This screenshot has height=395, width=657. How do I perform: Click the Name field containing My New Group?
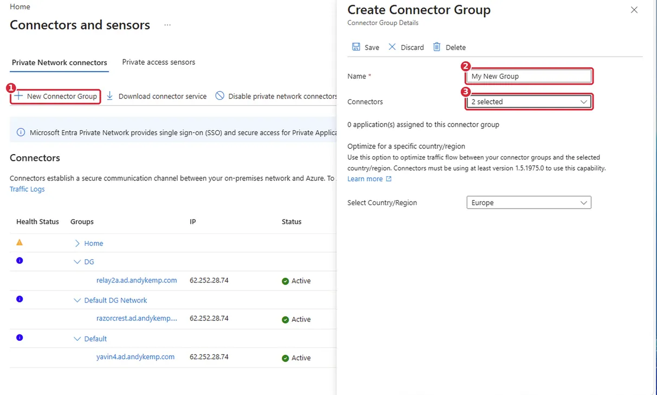click(x=529, y=76)
